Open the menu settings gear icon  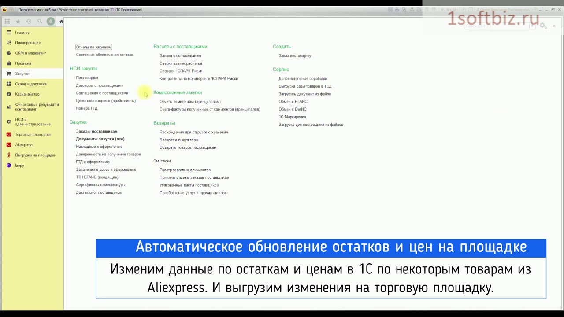coord(542,26)
